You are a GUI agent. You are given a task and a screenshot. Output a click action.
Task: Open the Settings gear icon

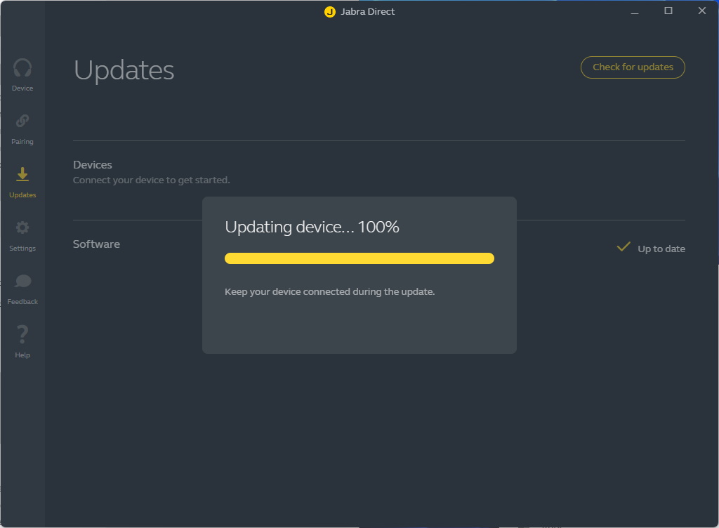[x=22, y=227]
